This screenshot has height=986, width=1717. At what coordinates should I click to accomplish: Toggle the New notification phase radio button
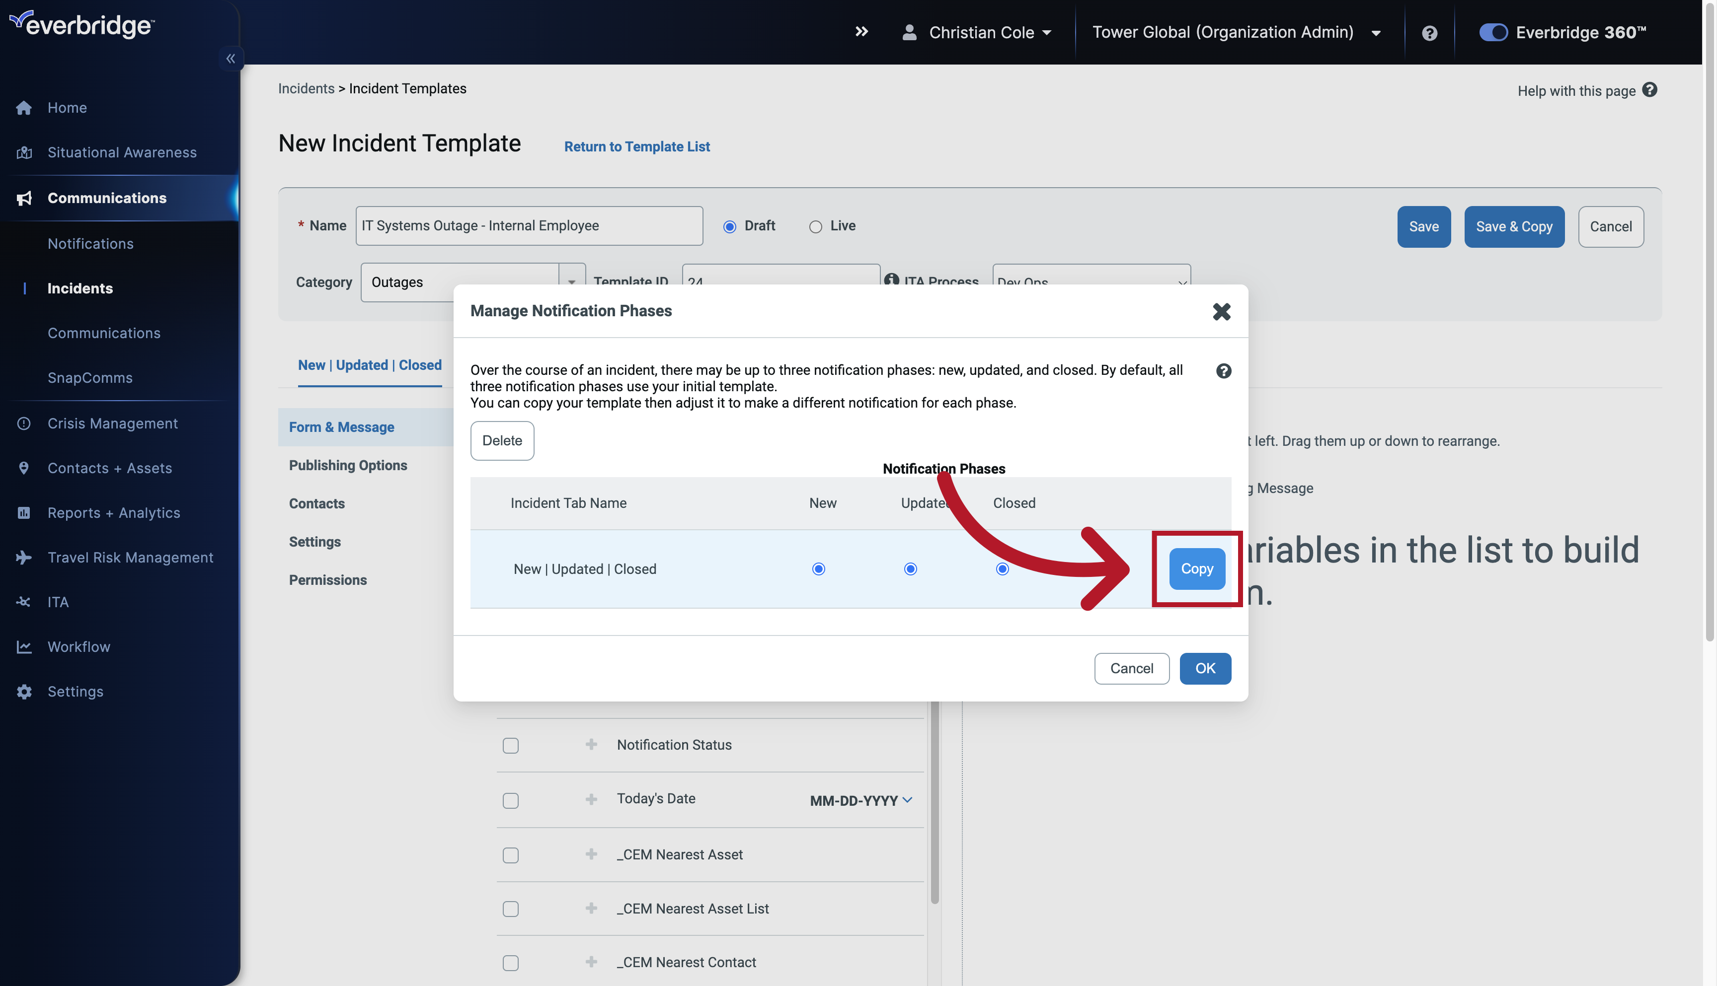(818, 568)
